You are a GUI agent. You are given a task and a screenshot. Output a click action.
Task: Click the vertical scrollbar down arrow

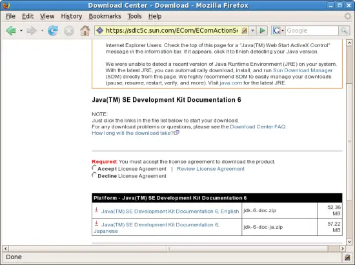point(349,242)
